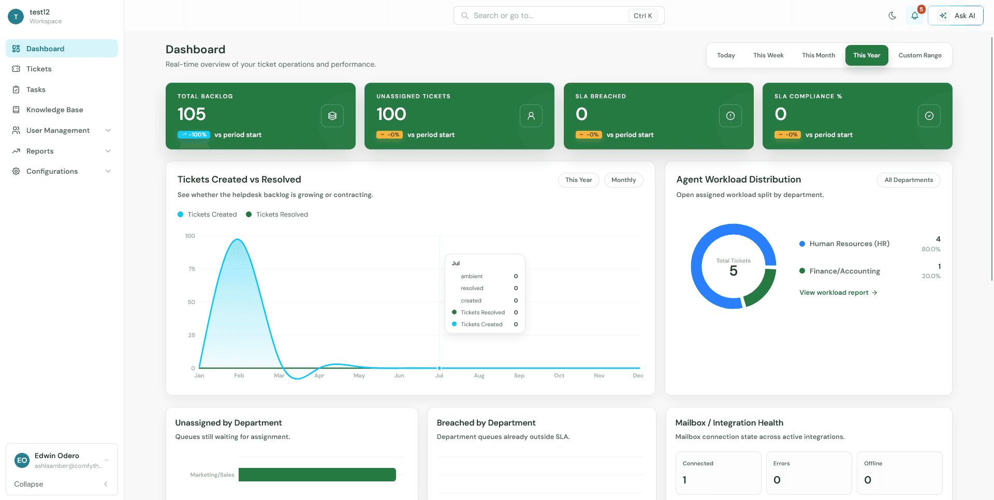The width and height of the screenshot is (994, 500).
Task: Click the collapse sidebar chevron icon
Action: (x=106, y=484)
